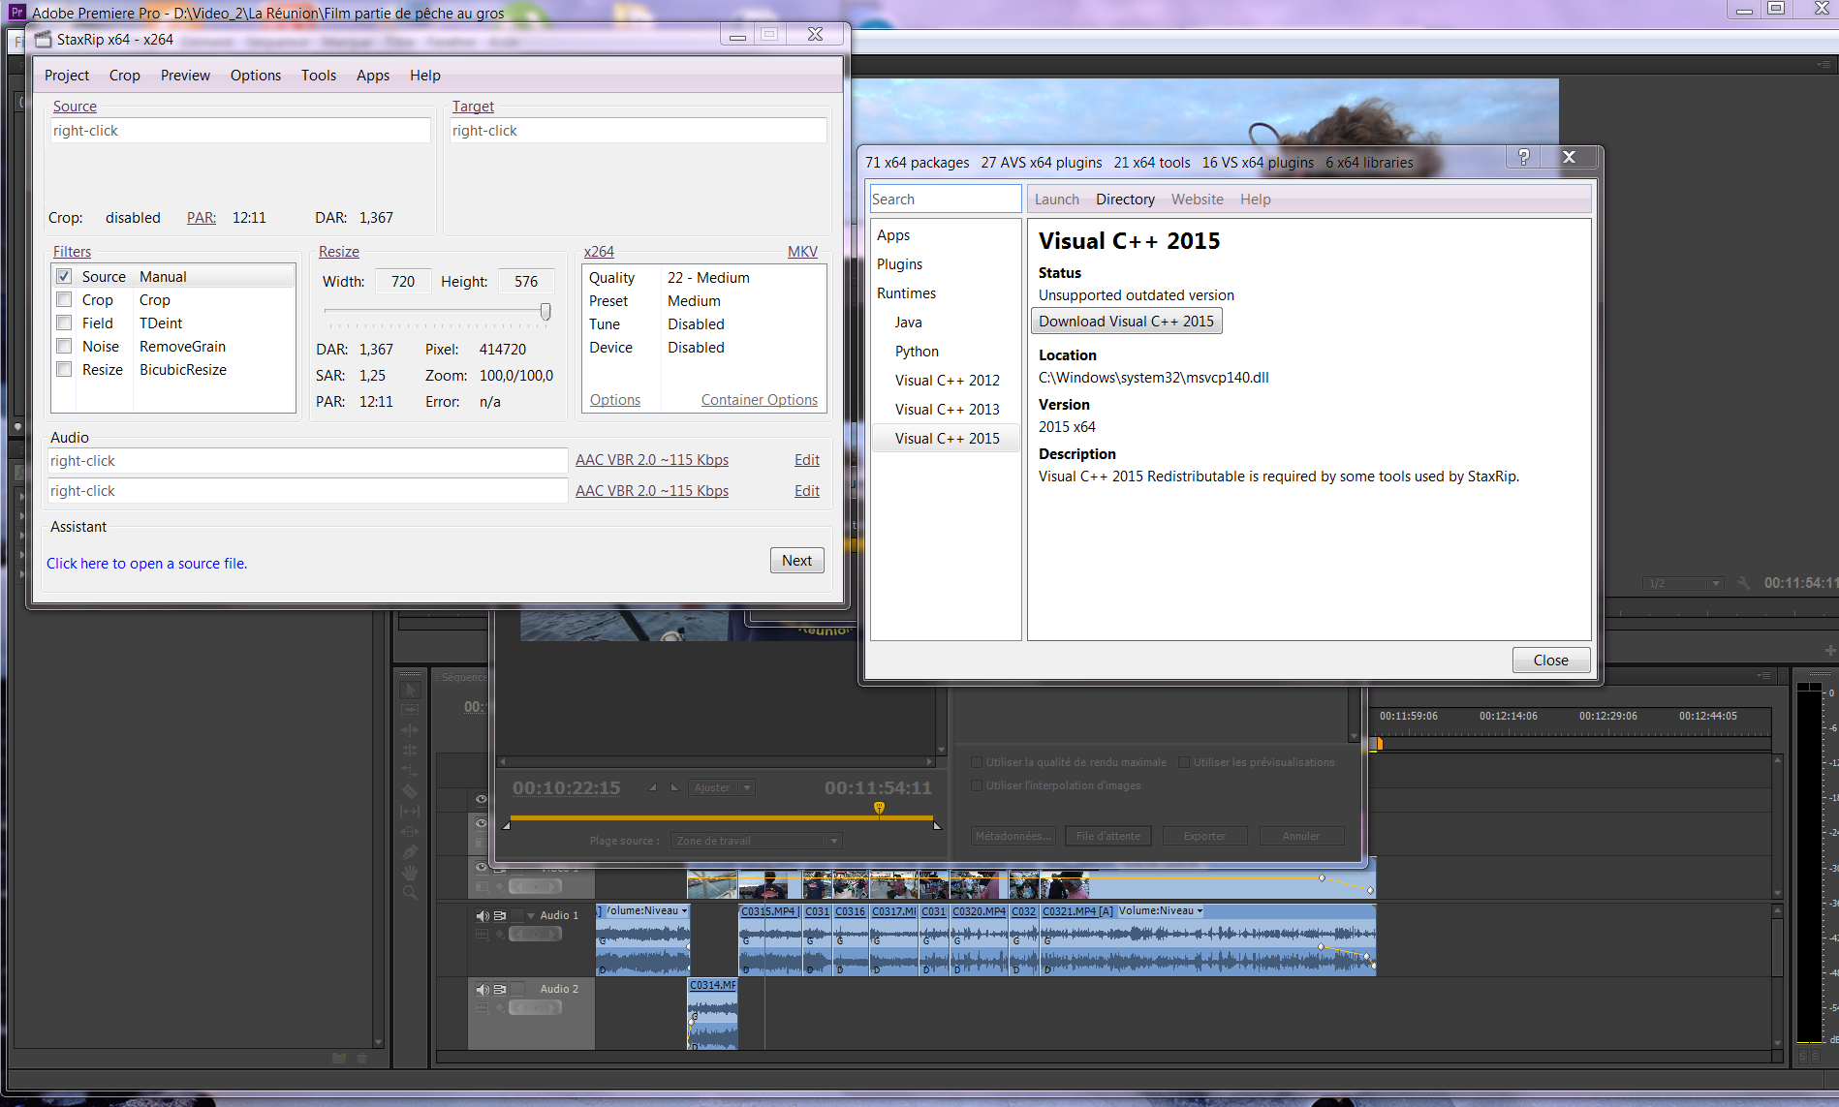Select the Slip tool in Premiere

click(410, 812)
